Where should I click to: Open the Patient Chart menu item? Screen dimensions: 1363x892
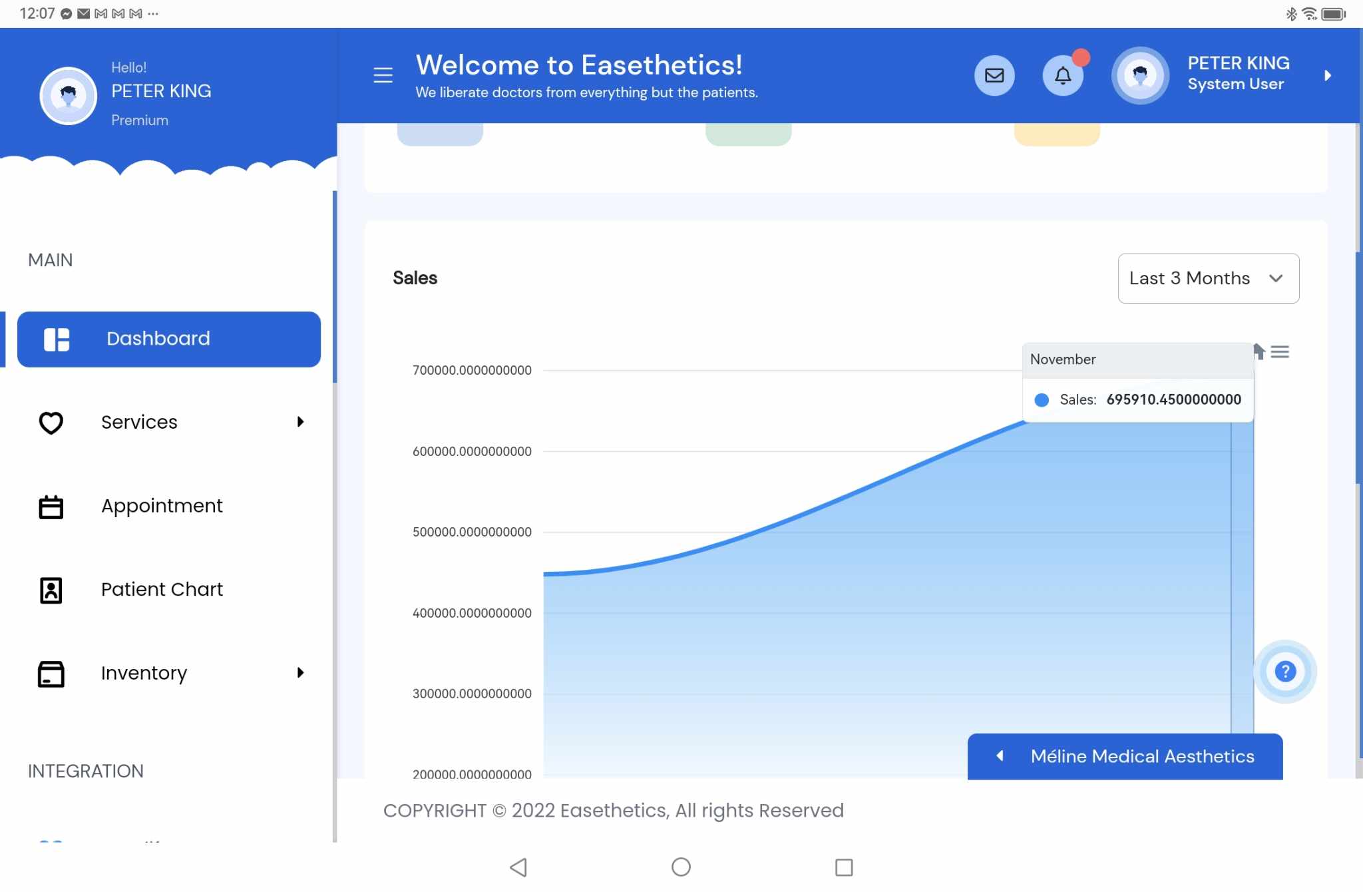click(162, 590)
